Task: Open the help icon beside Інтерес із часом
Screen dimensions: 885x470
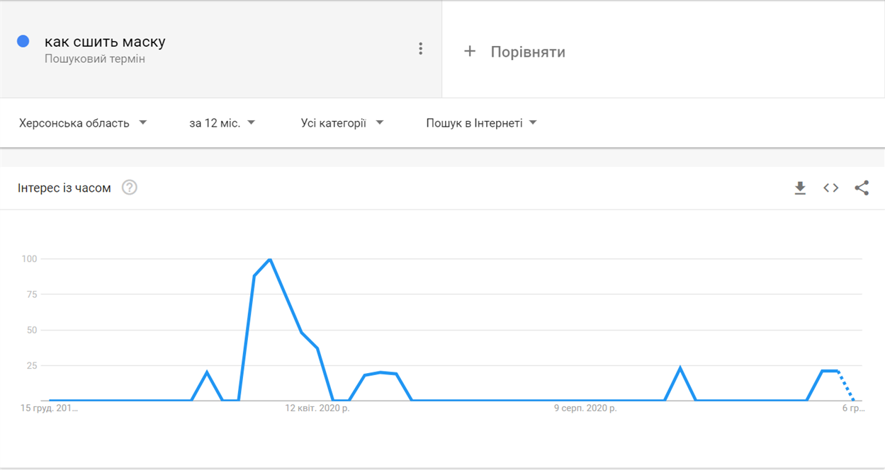Action: 130,188
